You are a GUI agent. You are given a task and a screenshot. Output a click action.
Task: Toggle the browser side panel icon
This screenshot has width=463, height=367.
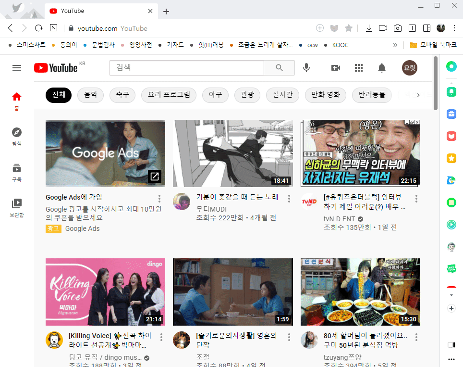(x=426, y=28)
